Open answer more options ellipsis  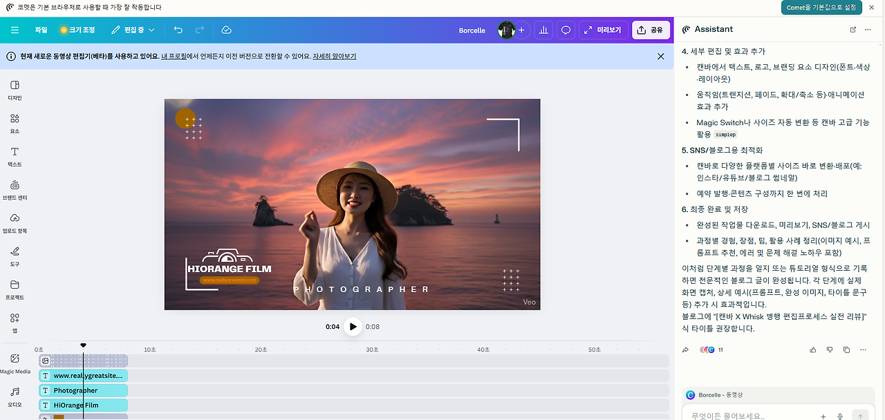863,350
